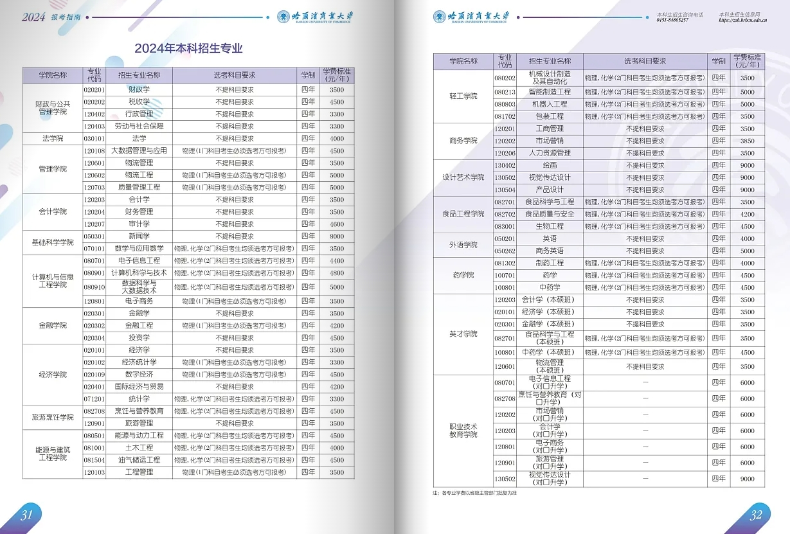Screen dimensions: 790x534
Task: Click the 数学与应用数学 major cell
Action: tap(139, 249)
